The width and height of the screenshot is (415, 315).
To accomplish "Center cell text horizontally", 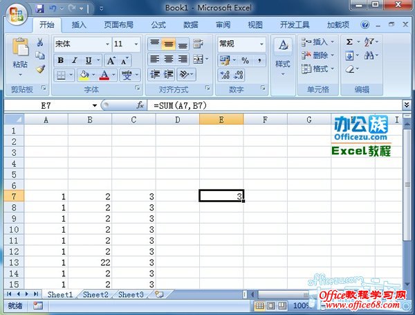I will pos(169,59).
